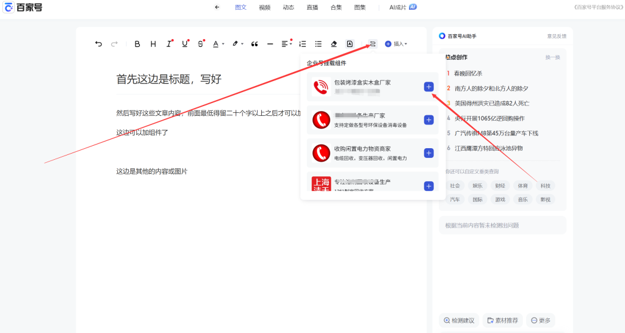Click the component link icon in toolbar
This screenshot has height=333, width=625.
point(372,44)
